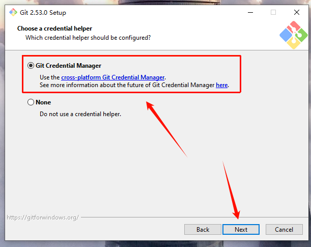Click the maximize window button

coord(273,12)
